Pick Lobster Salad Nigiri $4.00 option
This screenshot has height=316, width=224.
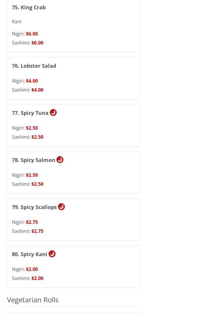[25, 81]
